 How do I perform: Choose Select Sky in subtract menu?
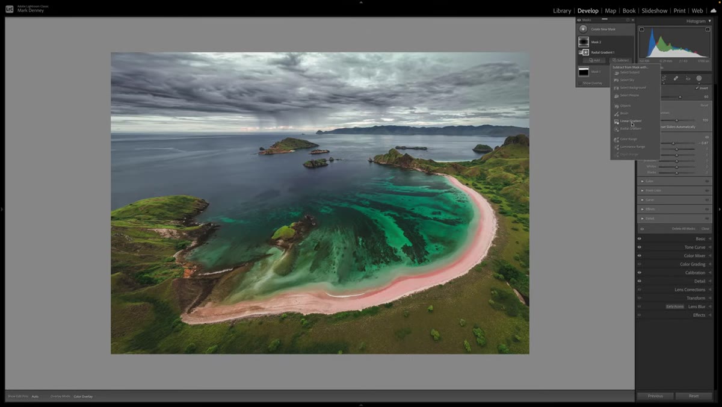(627, 80)
